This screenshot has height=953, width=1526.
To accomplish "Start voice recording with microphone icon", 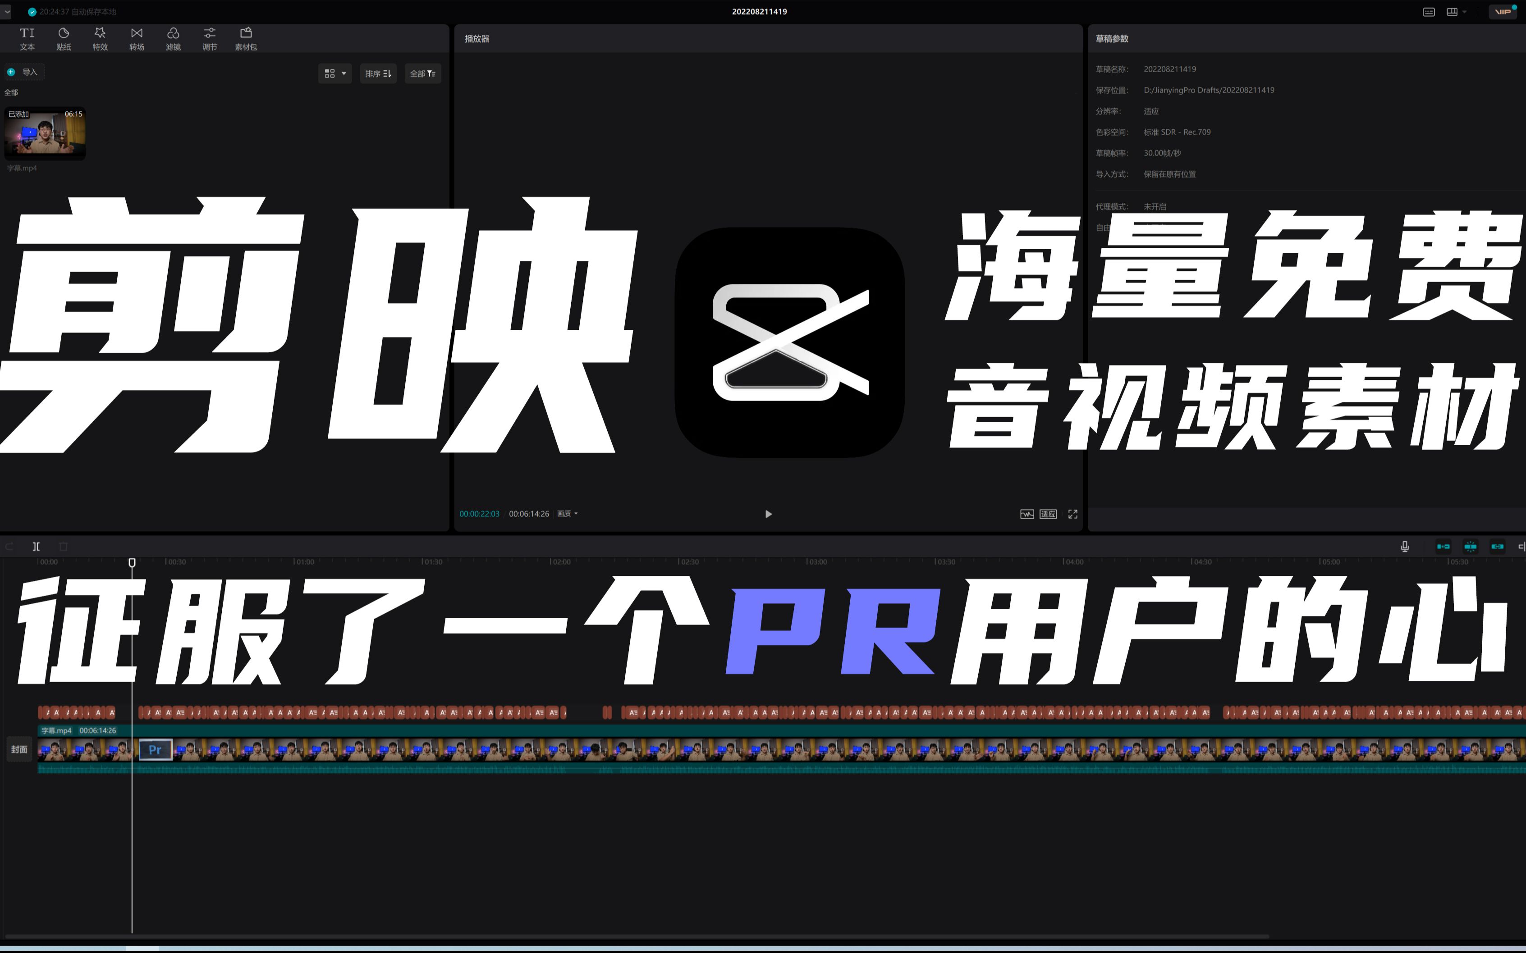I will tap(1405, 547).
